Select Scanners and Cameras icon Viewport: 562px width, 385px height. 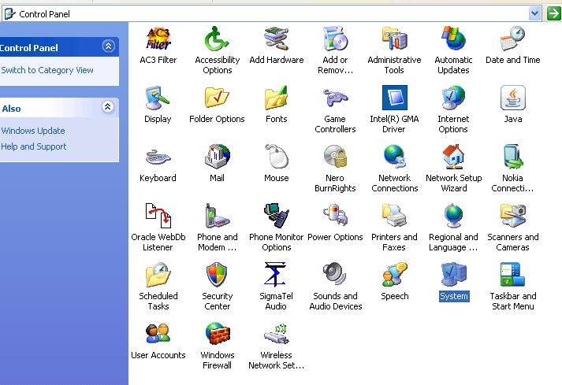coord(513,216)
